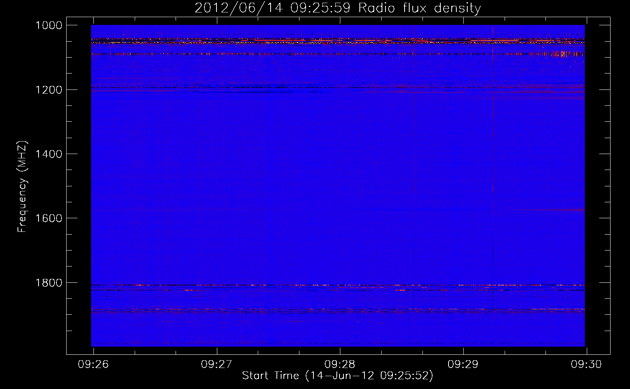Click the 1400 frequency tick label
The width and height of the screenshot is (630, 389).
click(49, 154)
